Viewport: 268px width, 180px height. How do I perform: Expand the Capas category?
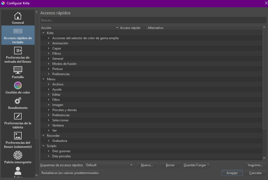click(x=49, y=48)
